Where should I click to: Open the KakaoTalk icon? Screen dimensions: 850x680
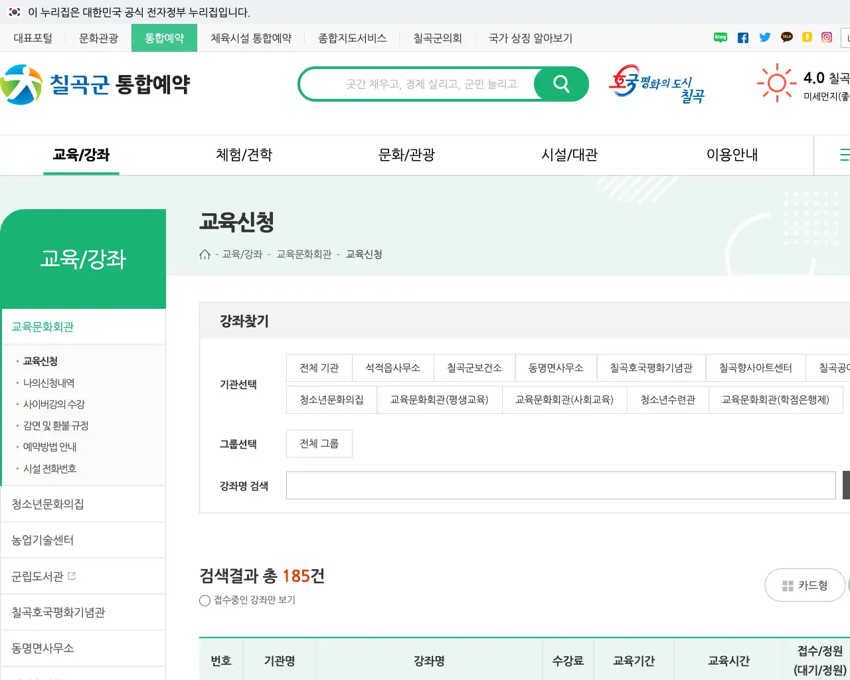click(x=787, y=38)
